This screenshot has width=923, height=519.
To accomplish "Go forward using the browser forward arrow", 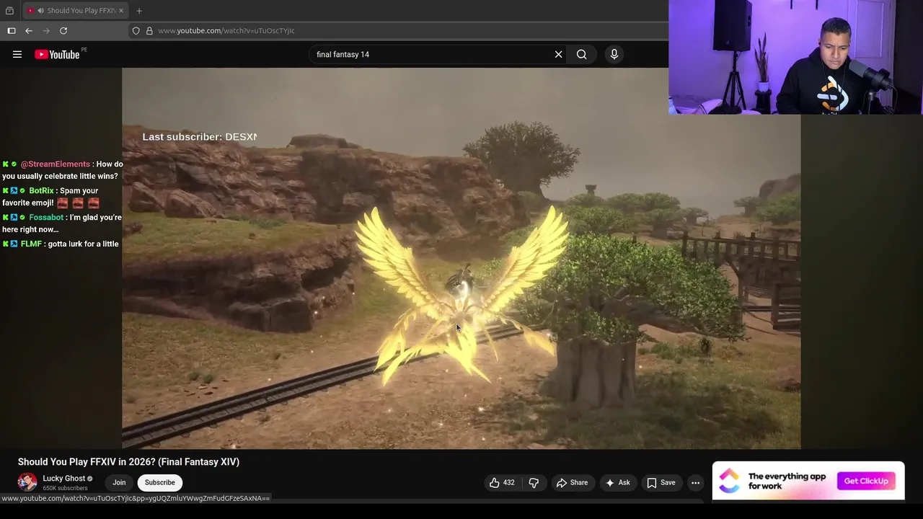I will point(46,30).
